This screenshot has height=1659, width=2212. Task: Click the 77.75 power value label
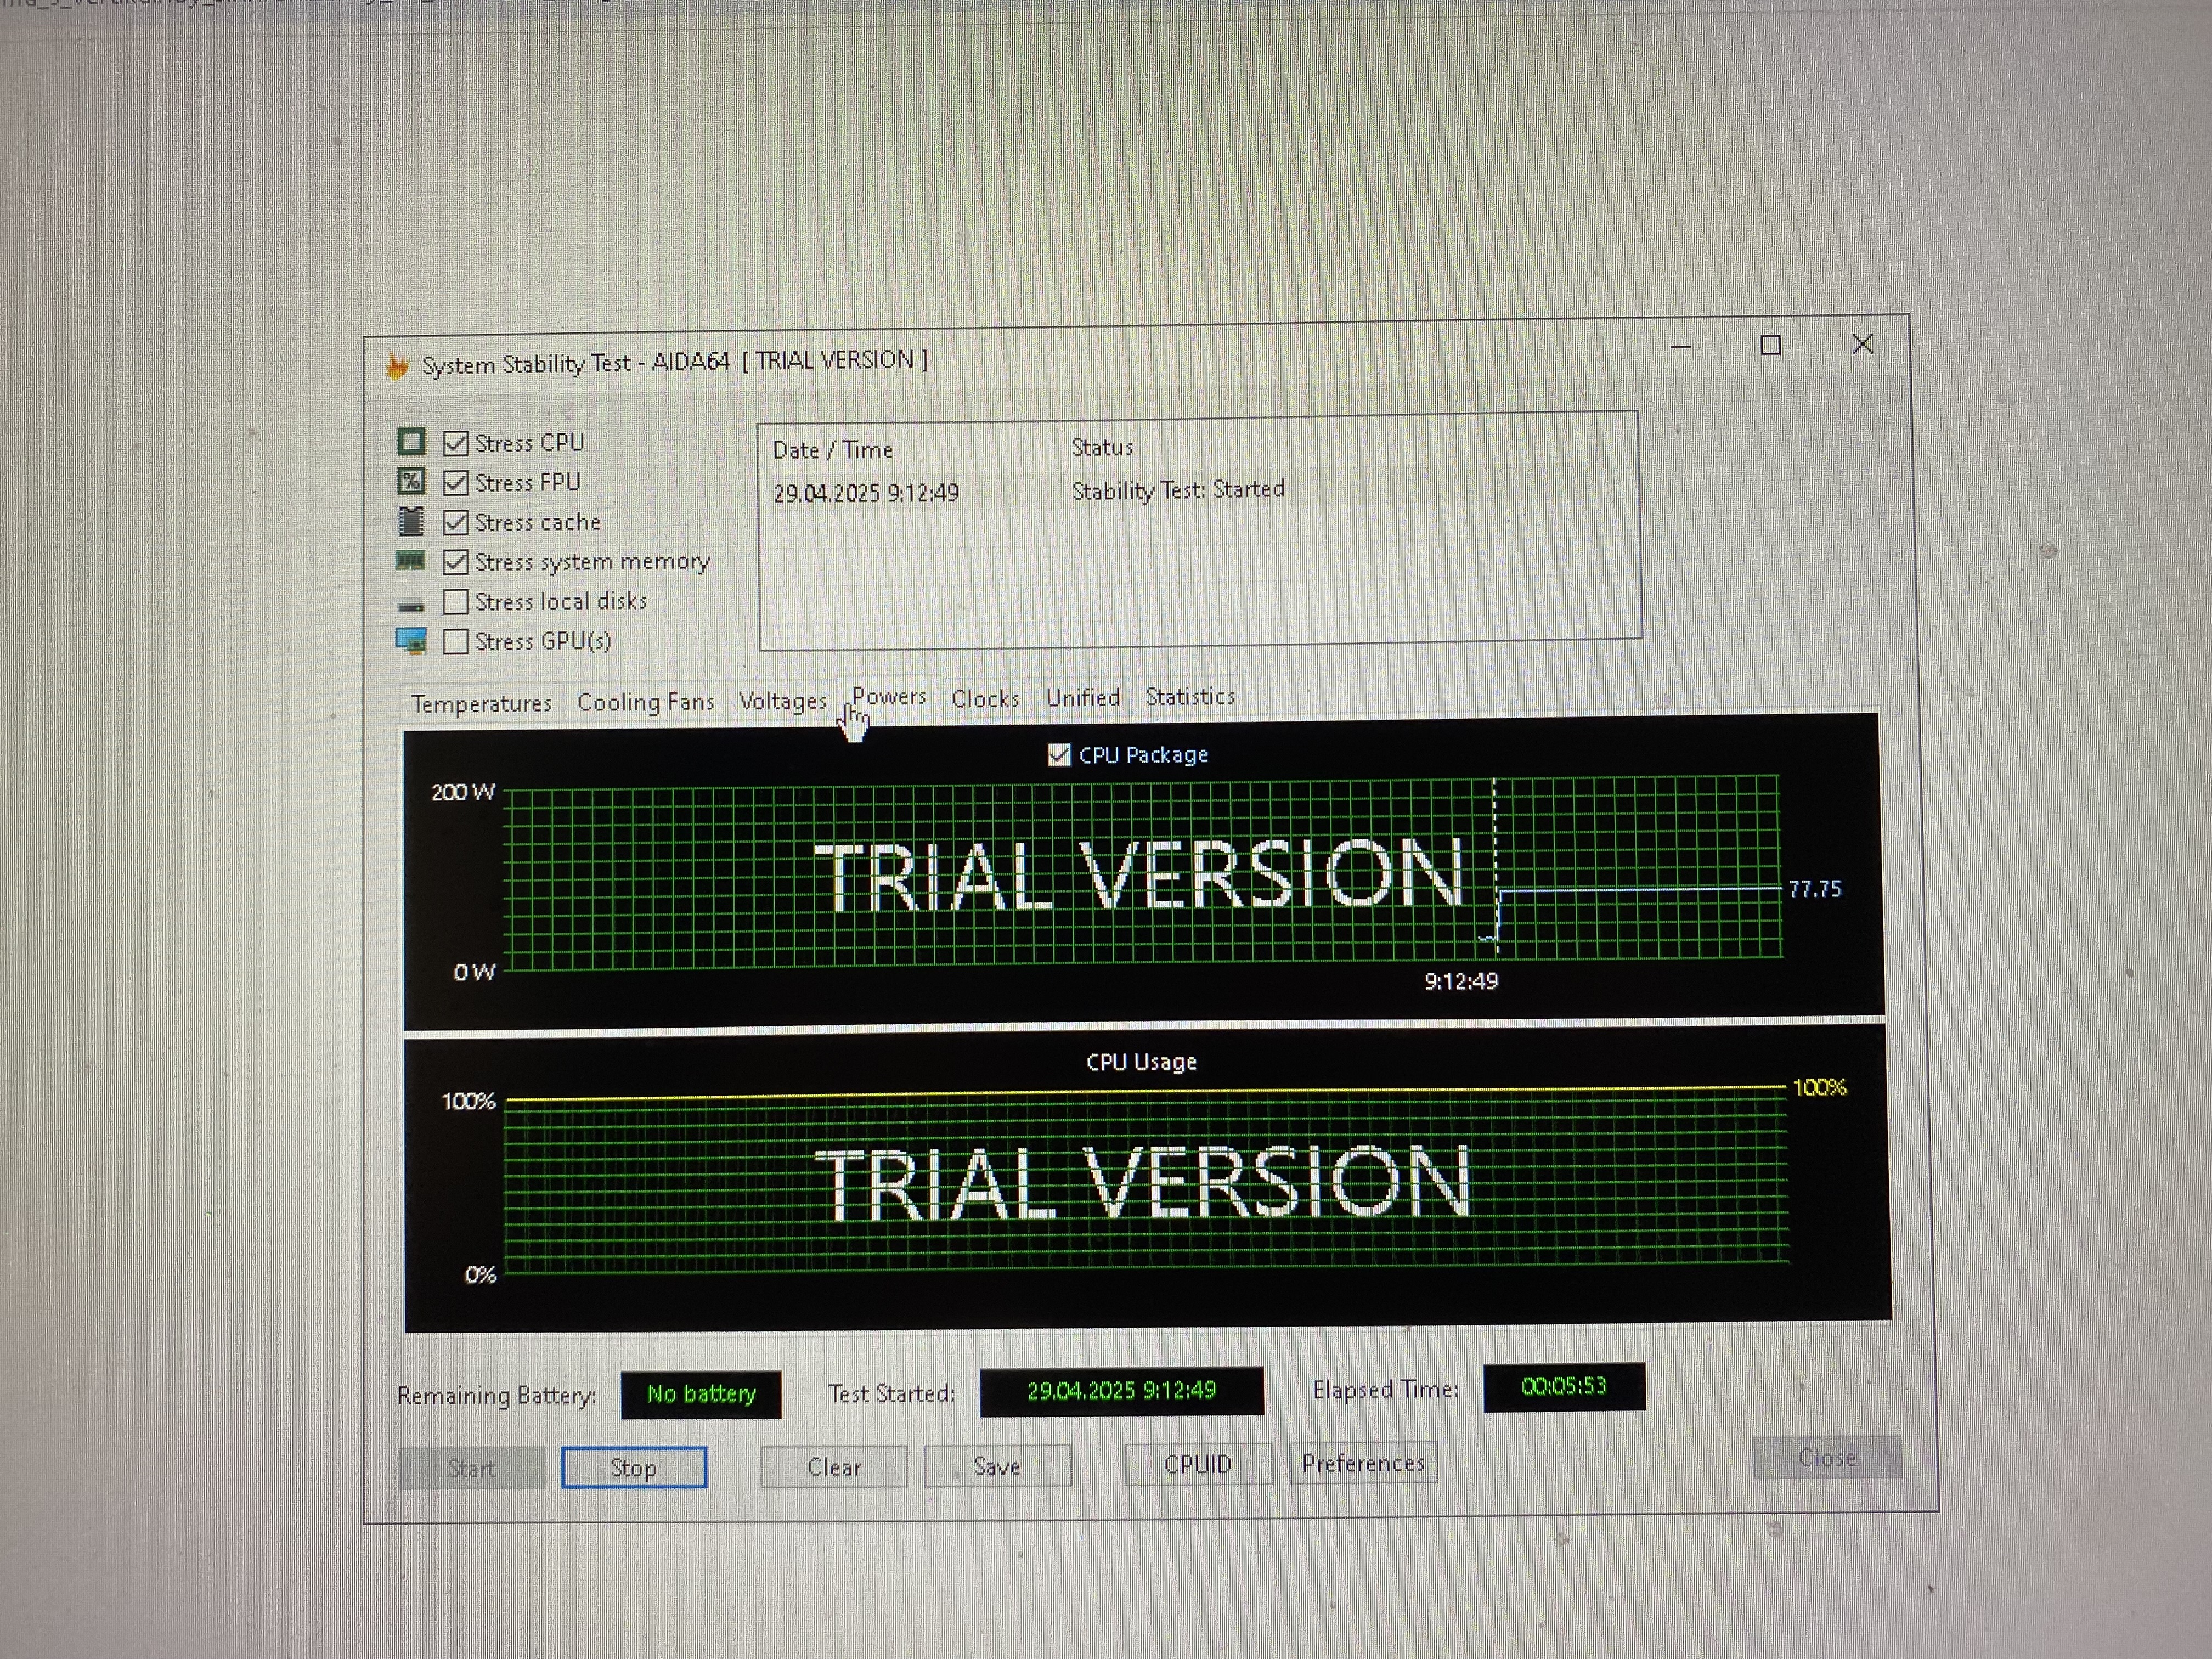1814,888
